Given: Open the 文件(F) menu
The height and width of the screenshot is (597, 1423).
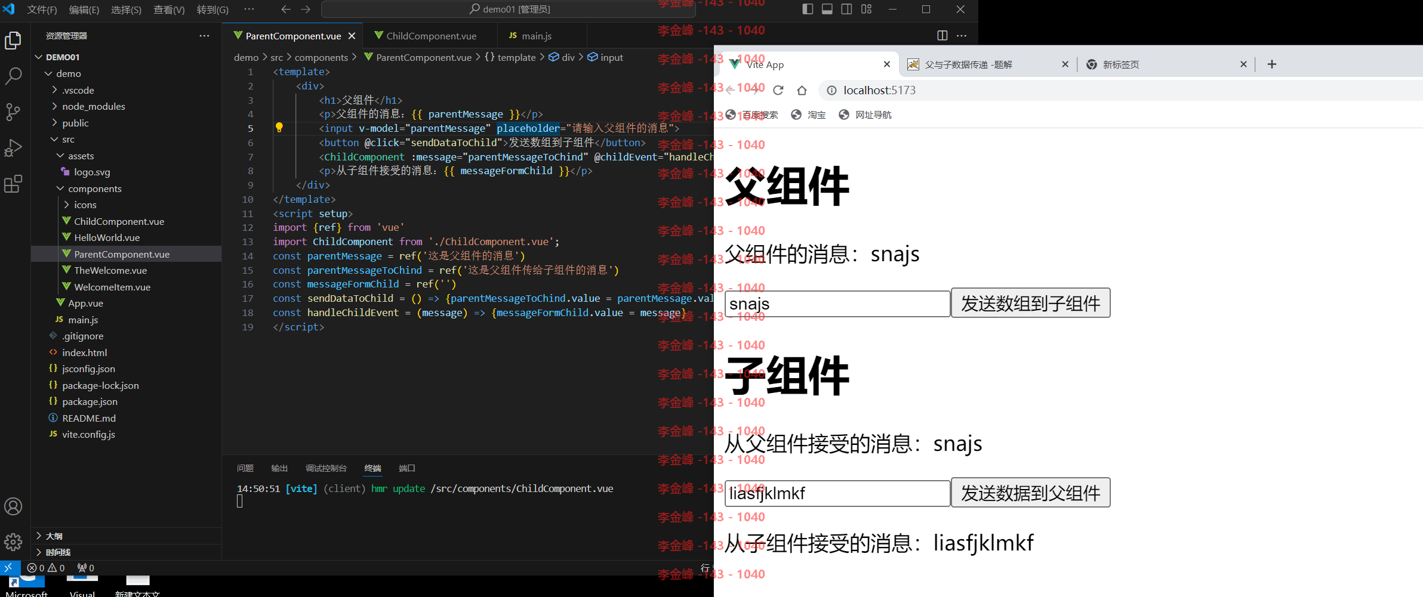Looking at the screenshot, I should [42, 10].
